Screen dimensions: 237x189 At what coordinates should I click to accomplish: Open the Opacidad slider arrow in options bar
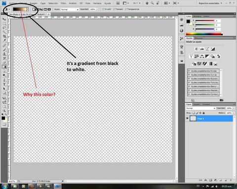97,9
